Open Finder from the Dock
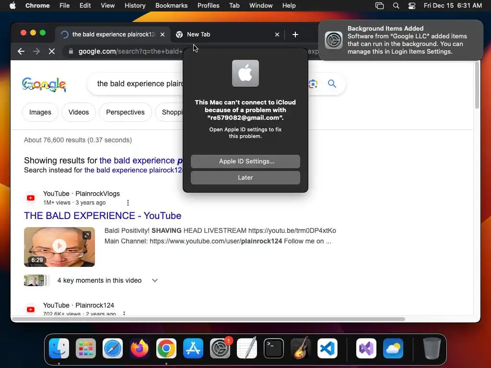The height and width of the screenshot is (368, 491). (59, 348)
